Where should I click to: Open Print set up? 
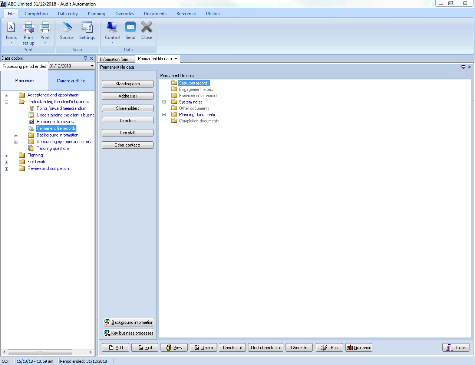[x=29, y=33]
